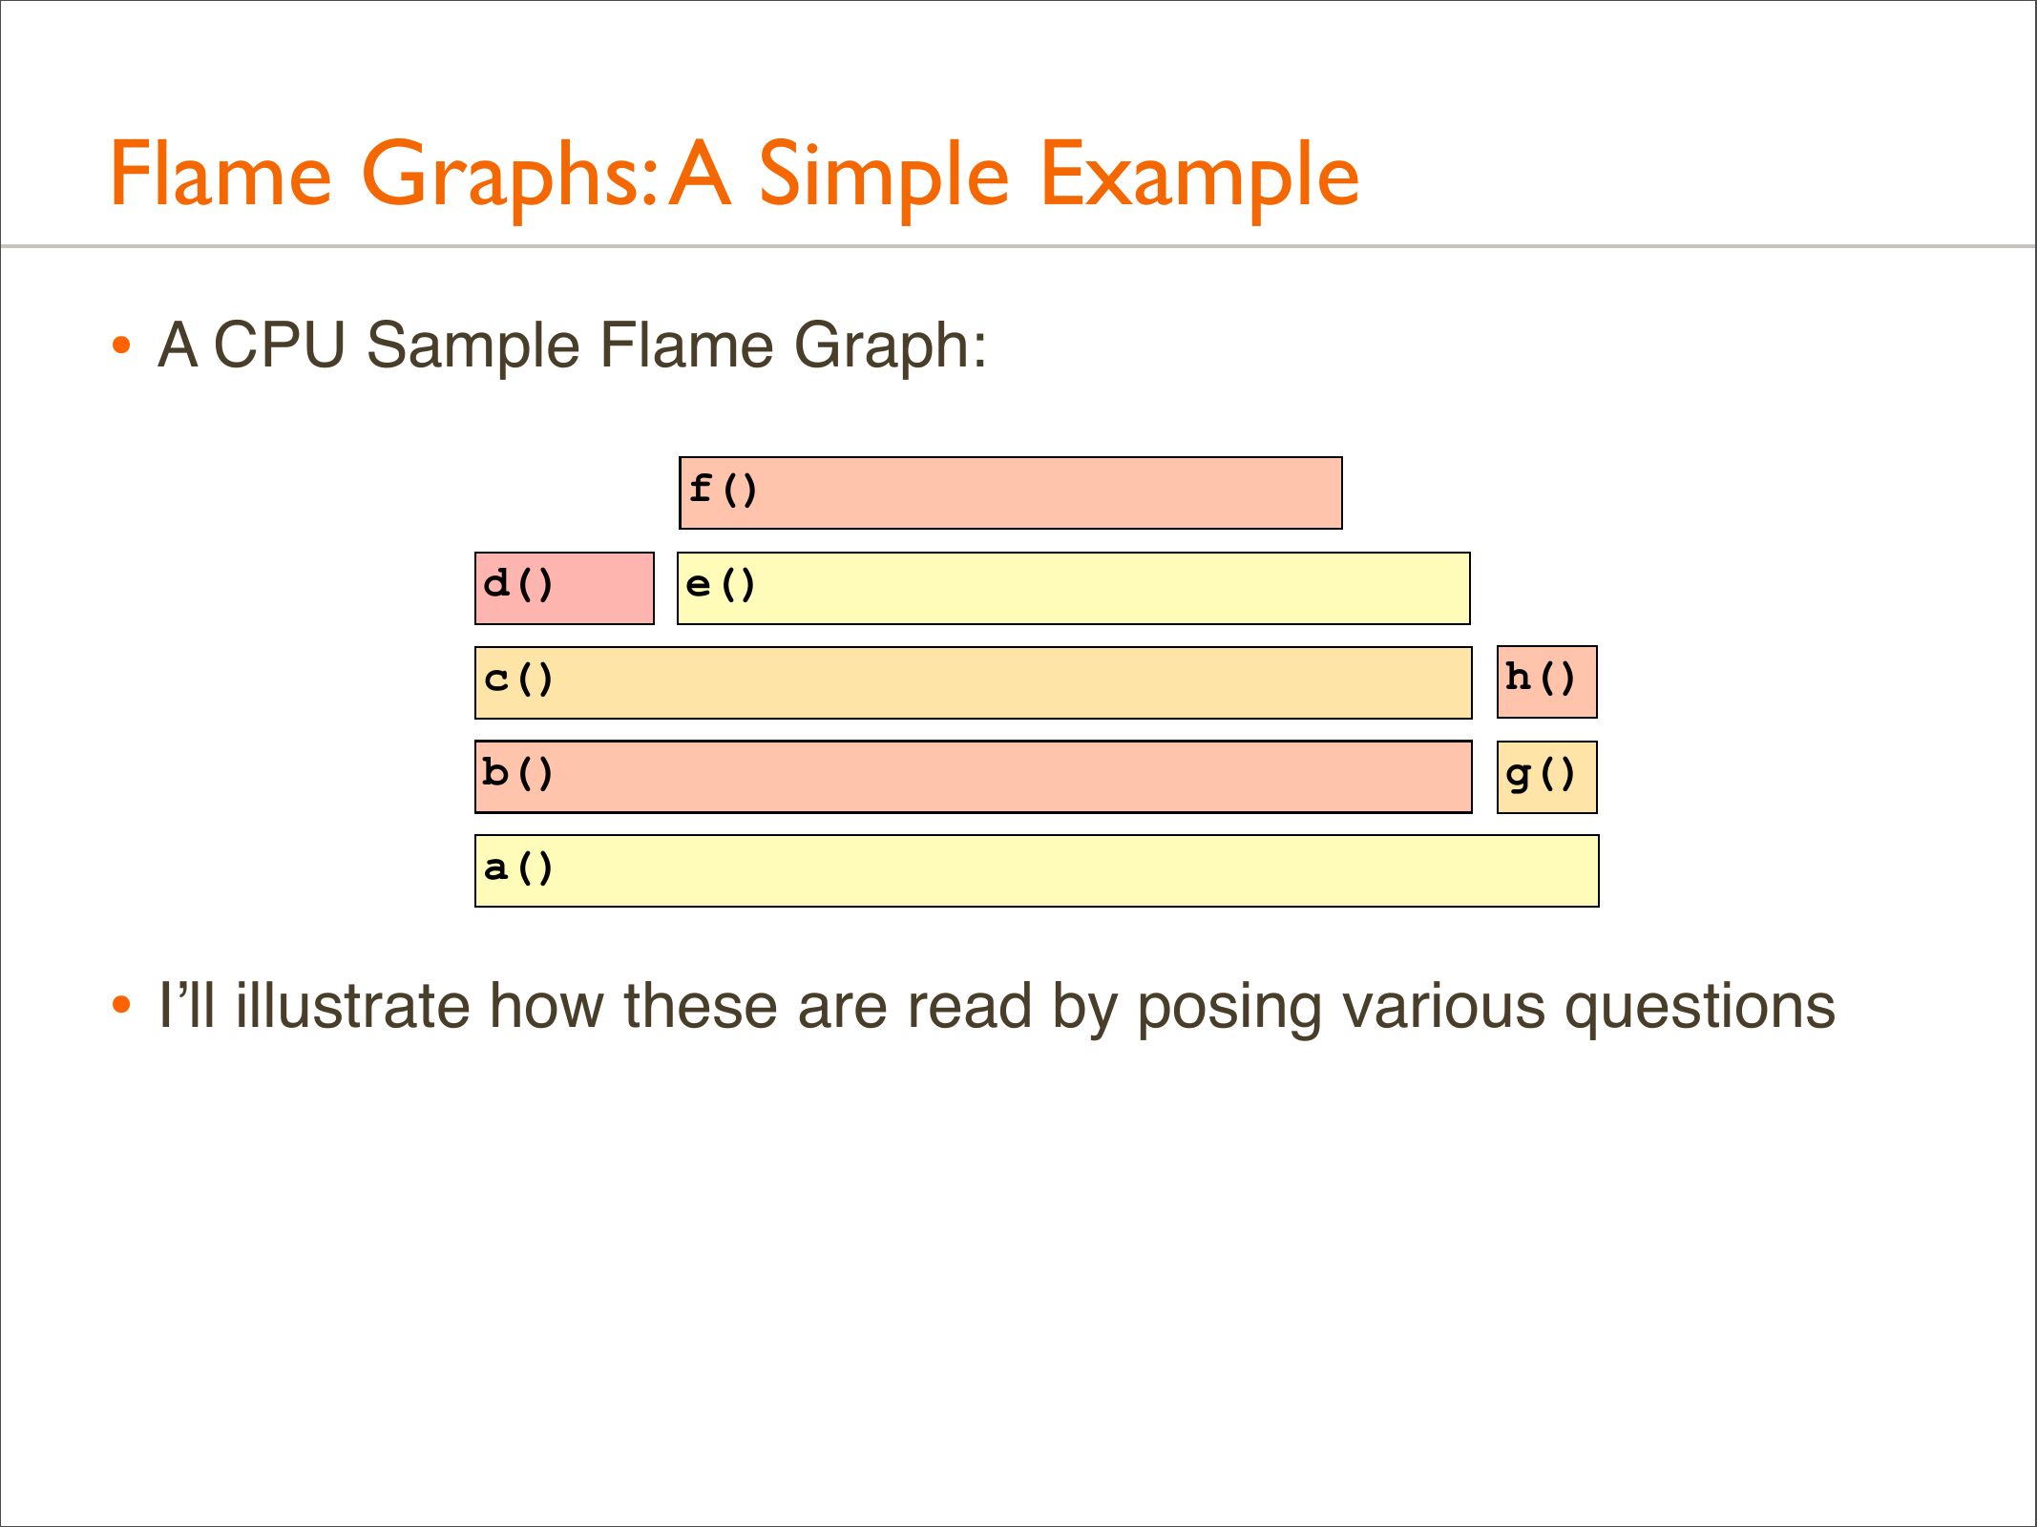Click the word "illustrate" in the second bullet
This screenshot has width=2037, height=1527.
point(352,1006)
